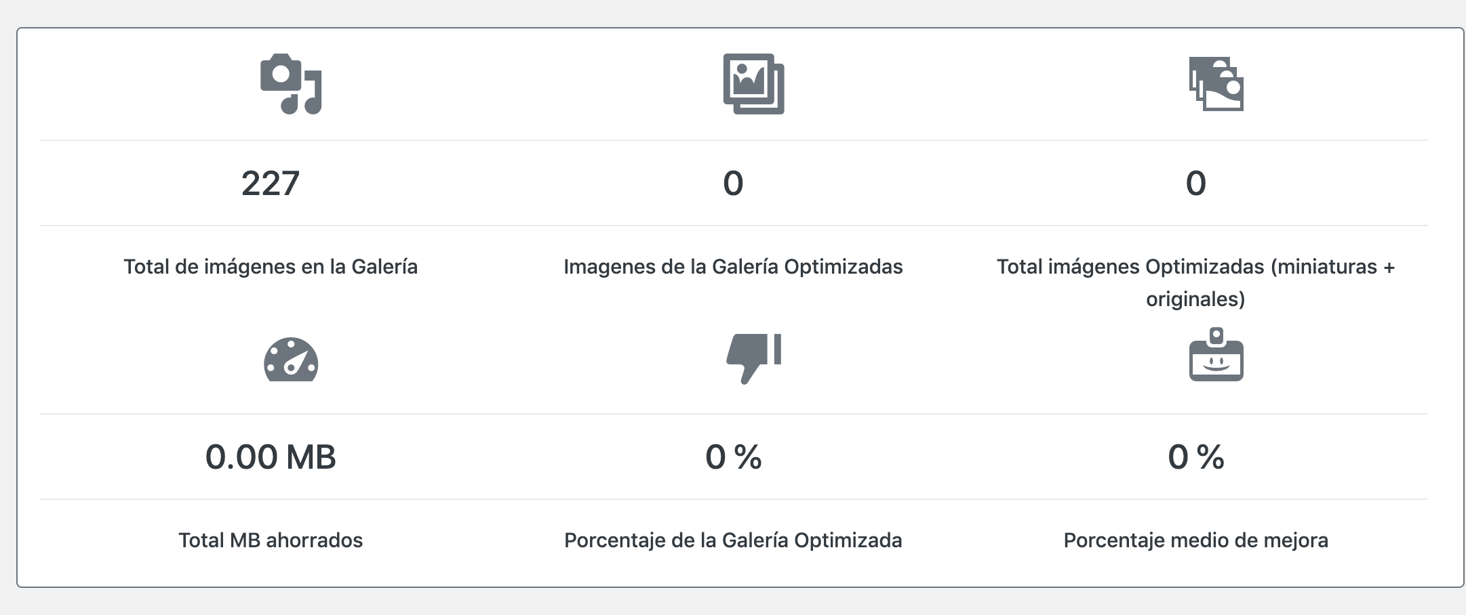
Task: Select the 227 total images count
Action: tap(271, 184)
